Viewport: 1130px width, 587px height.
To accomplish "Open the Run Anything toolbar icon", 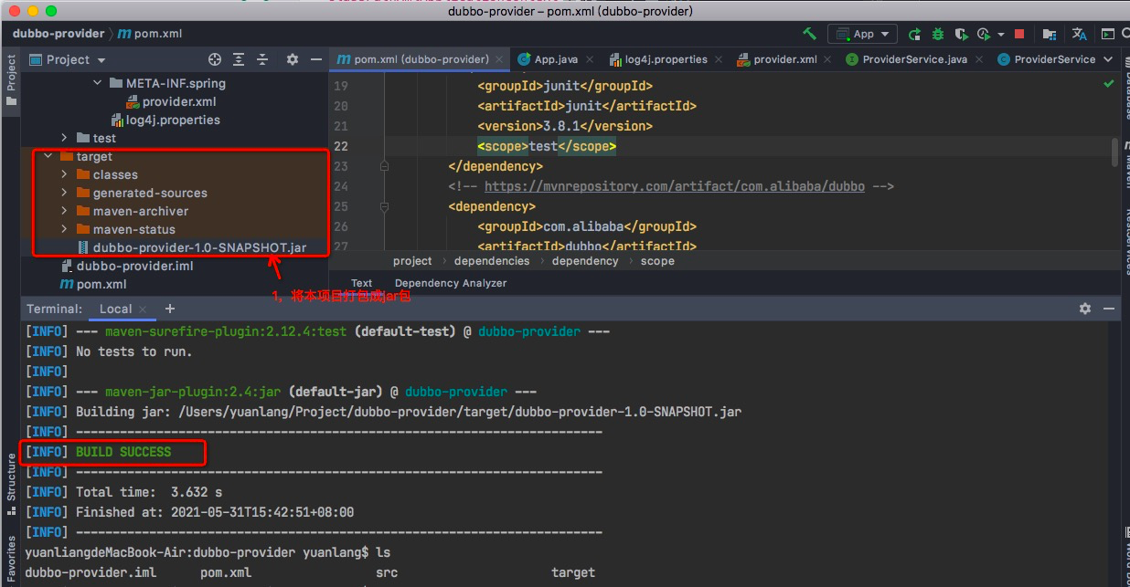I will pyautogui.click(x=1107, y=34).
